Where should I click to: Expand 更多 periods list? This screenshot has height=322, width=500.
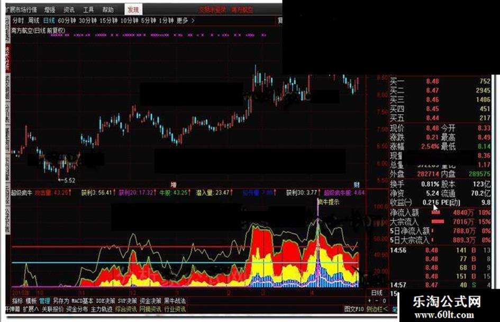click(185, 21)
